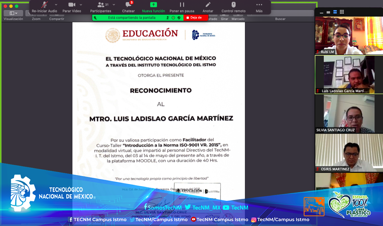
Task: Open the Visualización dropdown in Preview
Action: pos(13,13)
